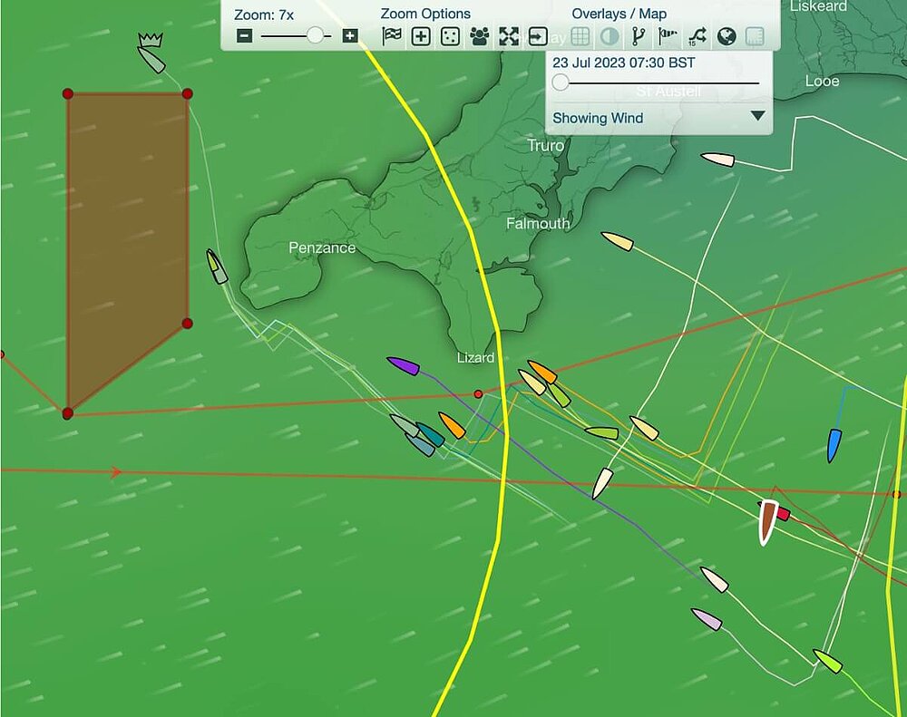The image size is (907, 717).
Task: Select the bright lime boat at bottom right
Action: pos(828,661)
